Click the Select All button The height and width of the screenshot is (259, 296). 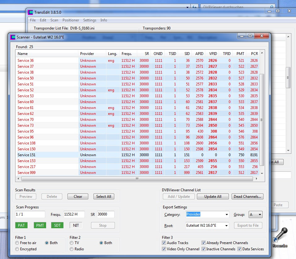tap(104, 197)
